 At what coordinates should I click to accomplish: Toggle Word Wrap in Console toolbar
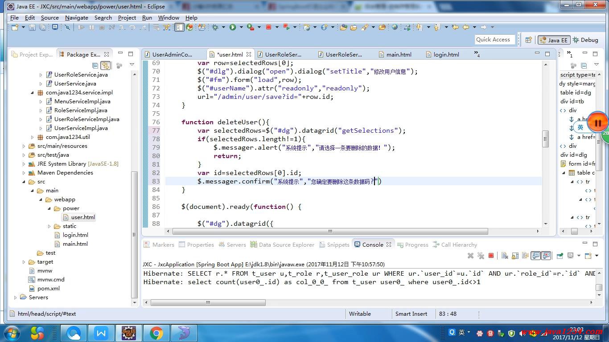(525, 256)
